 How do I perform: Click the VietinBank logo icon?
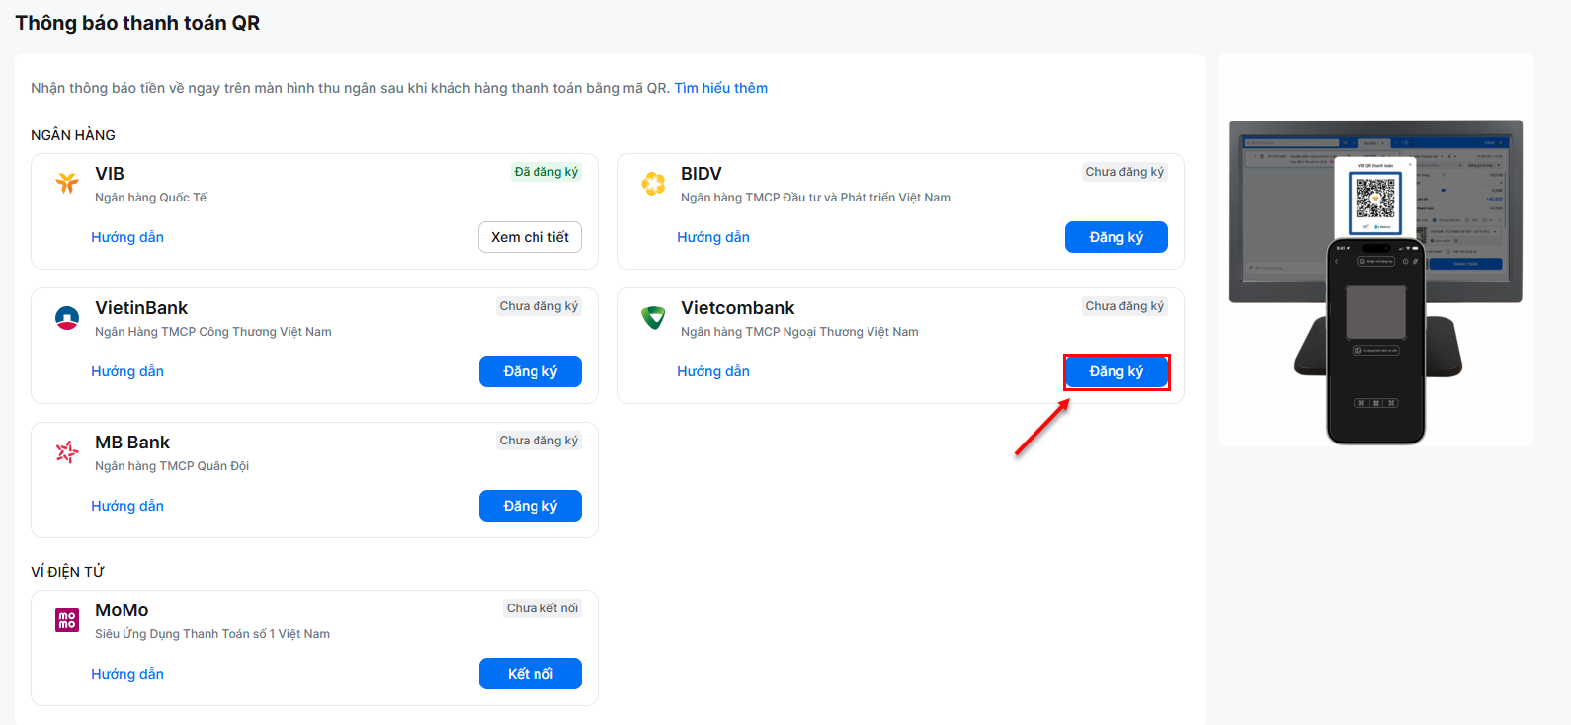pos(67,317)
